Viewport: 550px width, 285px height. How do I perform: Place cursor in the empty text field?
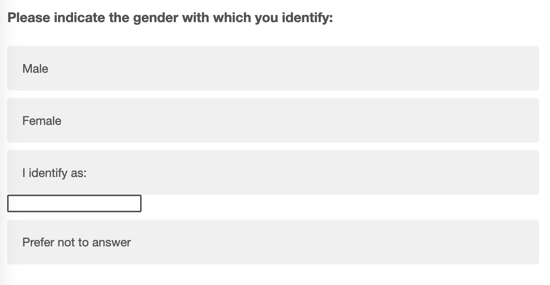[74, 204]
